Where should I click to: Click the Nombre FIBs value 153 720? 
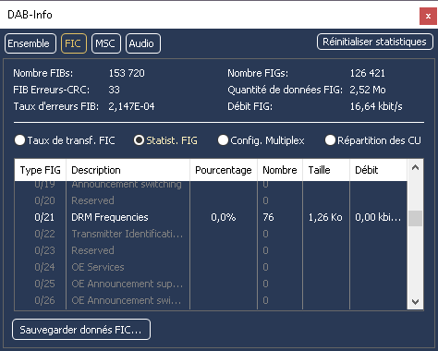[x=127, y=73]
